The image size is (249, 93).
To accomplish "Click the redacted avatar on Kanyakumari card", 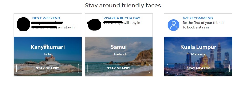I will click(x=23, y=24).
